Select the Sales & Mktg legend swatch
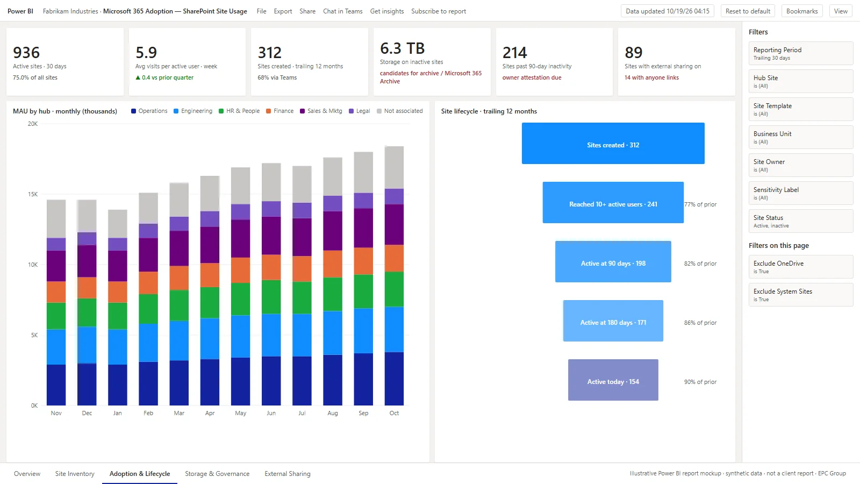The height and width of the screenshot is (484, 860). (x=302, y=111)
